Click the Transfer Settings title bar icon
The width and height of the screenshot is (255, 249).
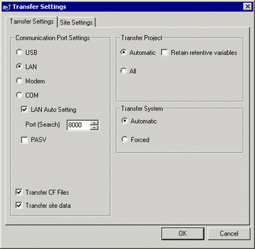tap(6, 7)
